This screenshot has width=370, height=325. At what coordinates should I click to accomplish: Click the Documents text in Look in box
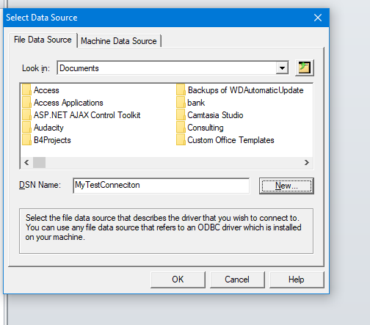tap(79, 68)
